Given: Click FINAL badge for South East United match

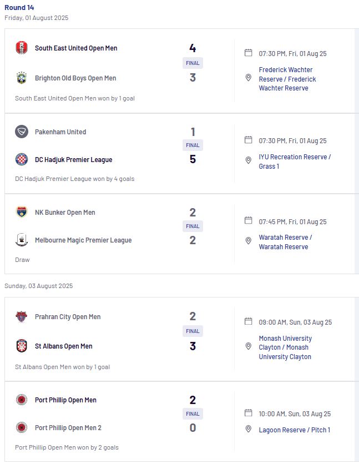Looking at the screenshot, I should coord(193,63).
